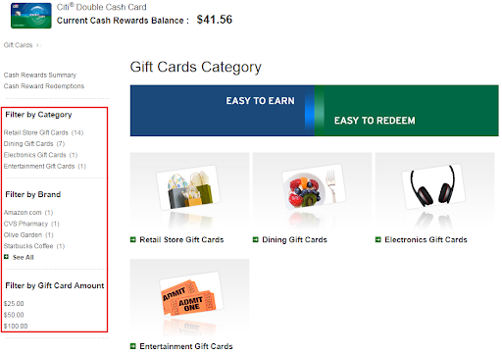The height and width of the screenshot is (355, 502).
Task: Click green arrow icon beside Electronics Gift Cards
Action: click(378, 239)
